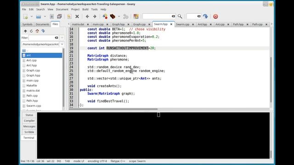Click the magnifier Find icon
Viewport: 294px width, 165px height.
tap(180, 16)
